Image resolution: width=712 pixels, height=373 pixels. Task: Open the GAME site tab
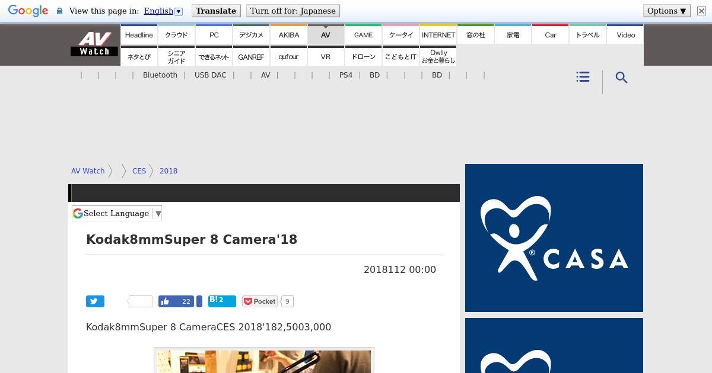363,35
